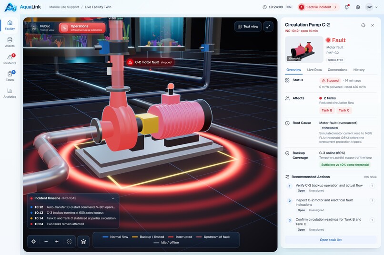Click the Status grid icon
384x255 pixels.
(287, 80)
